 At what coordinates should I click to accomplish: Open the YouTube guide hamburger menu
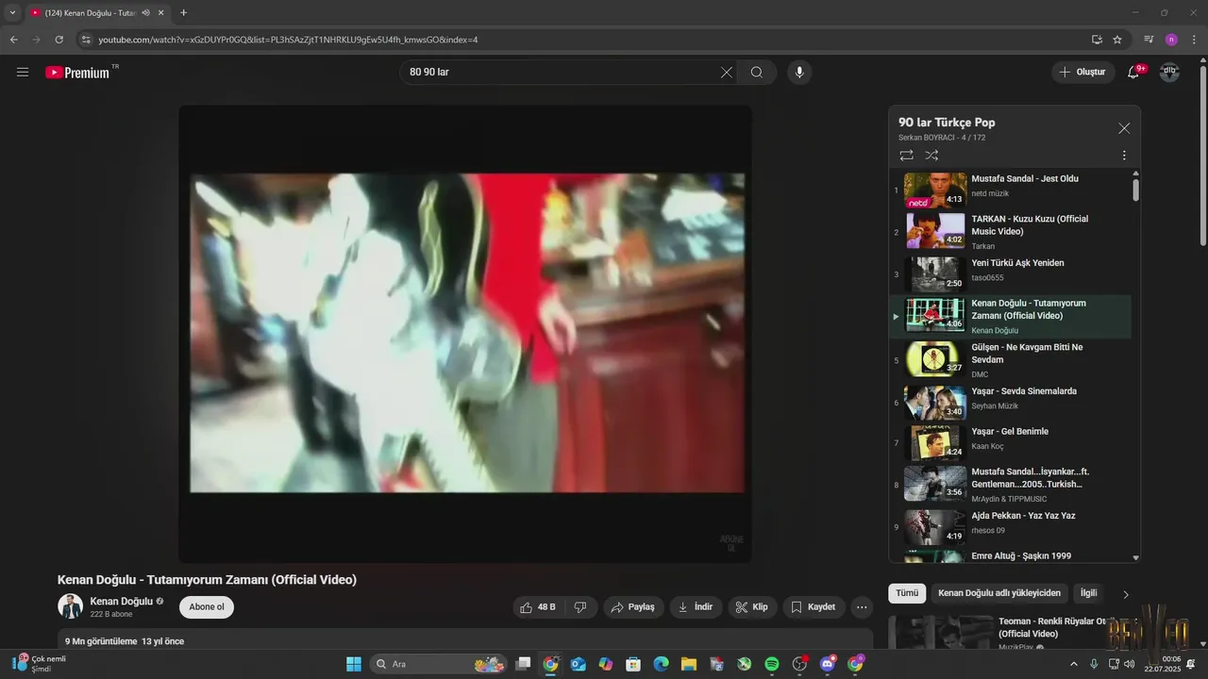[x=23, y=72]
